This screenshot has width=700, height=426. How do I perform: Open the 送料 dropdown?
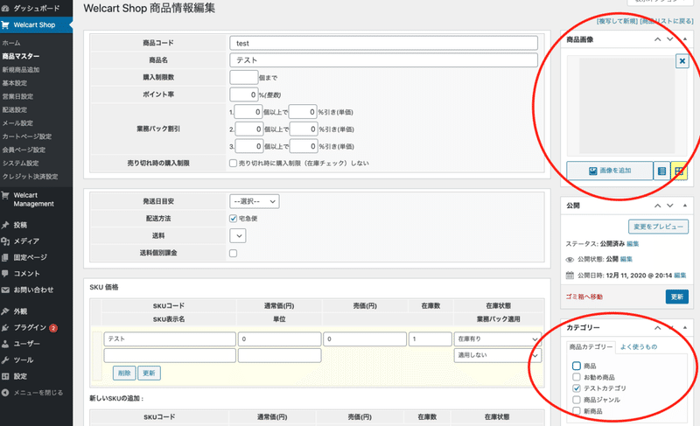238,236
